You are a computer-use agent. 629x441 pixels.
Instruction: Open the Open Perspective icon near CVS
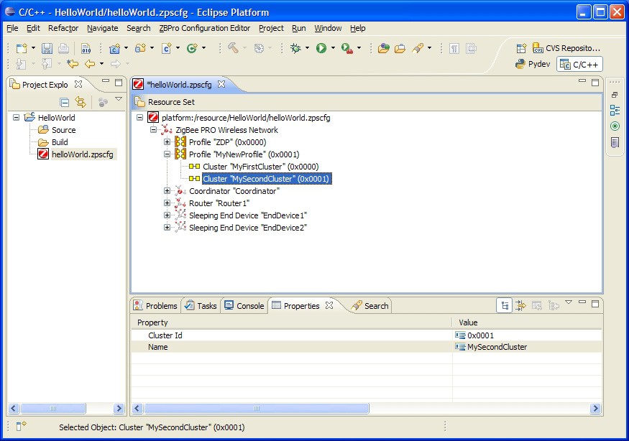pos(522,48)
